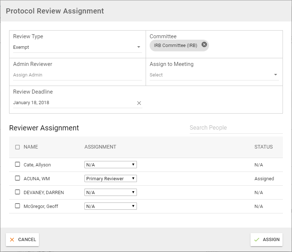Check the checkbox next to ACUNA, WM
This screenshot has width=292, height=252.
pyautogui.click(x=17, y=178)
